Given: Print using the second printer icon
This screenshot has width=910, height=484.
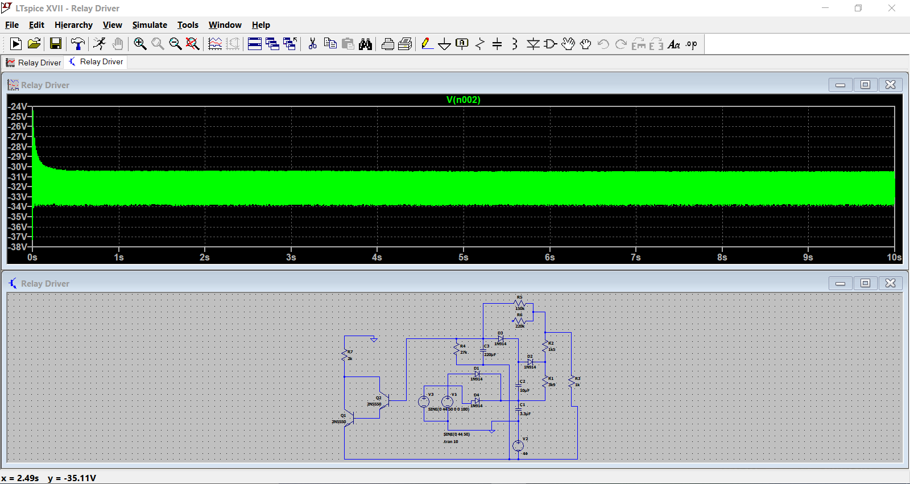Looking at the screenshot, I should coord(406,44).
